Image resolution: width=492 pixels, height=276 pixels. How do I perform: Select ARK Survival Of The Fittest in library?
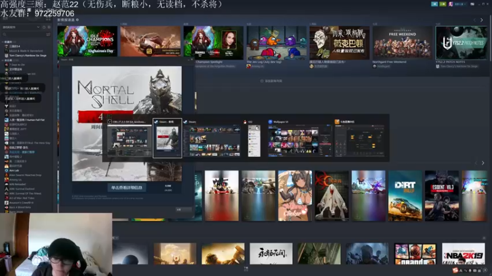point(23,193)
